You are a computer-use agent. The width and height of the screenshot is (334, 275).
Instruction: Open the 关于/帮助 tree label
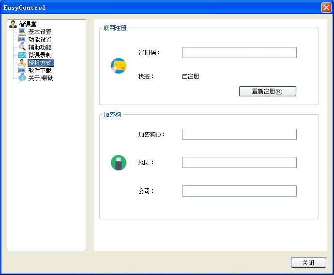[x=41, y=78]
